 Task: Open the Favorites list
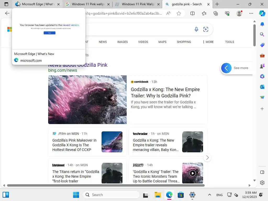[204, 13]
